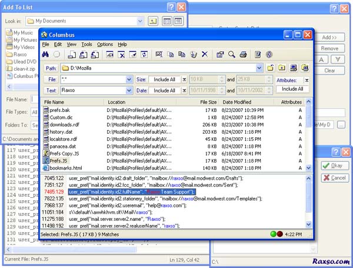The image size is (353, 268).
Task: Select downloads.rdf file row
Action: (174, 125)
